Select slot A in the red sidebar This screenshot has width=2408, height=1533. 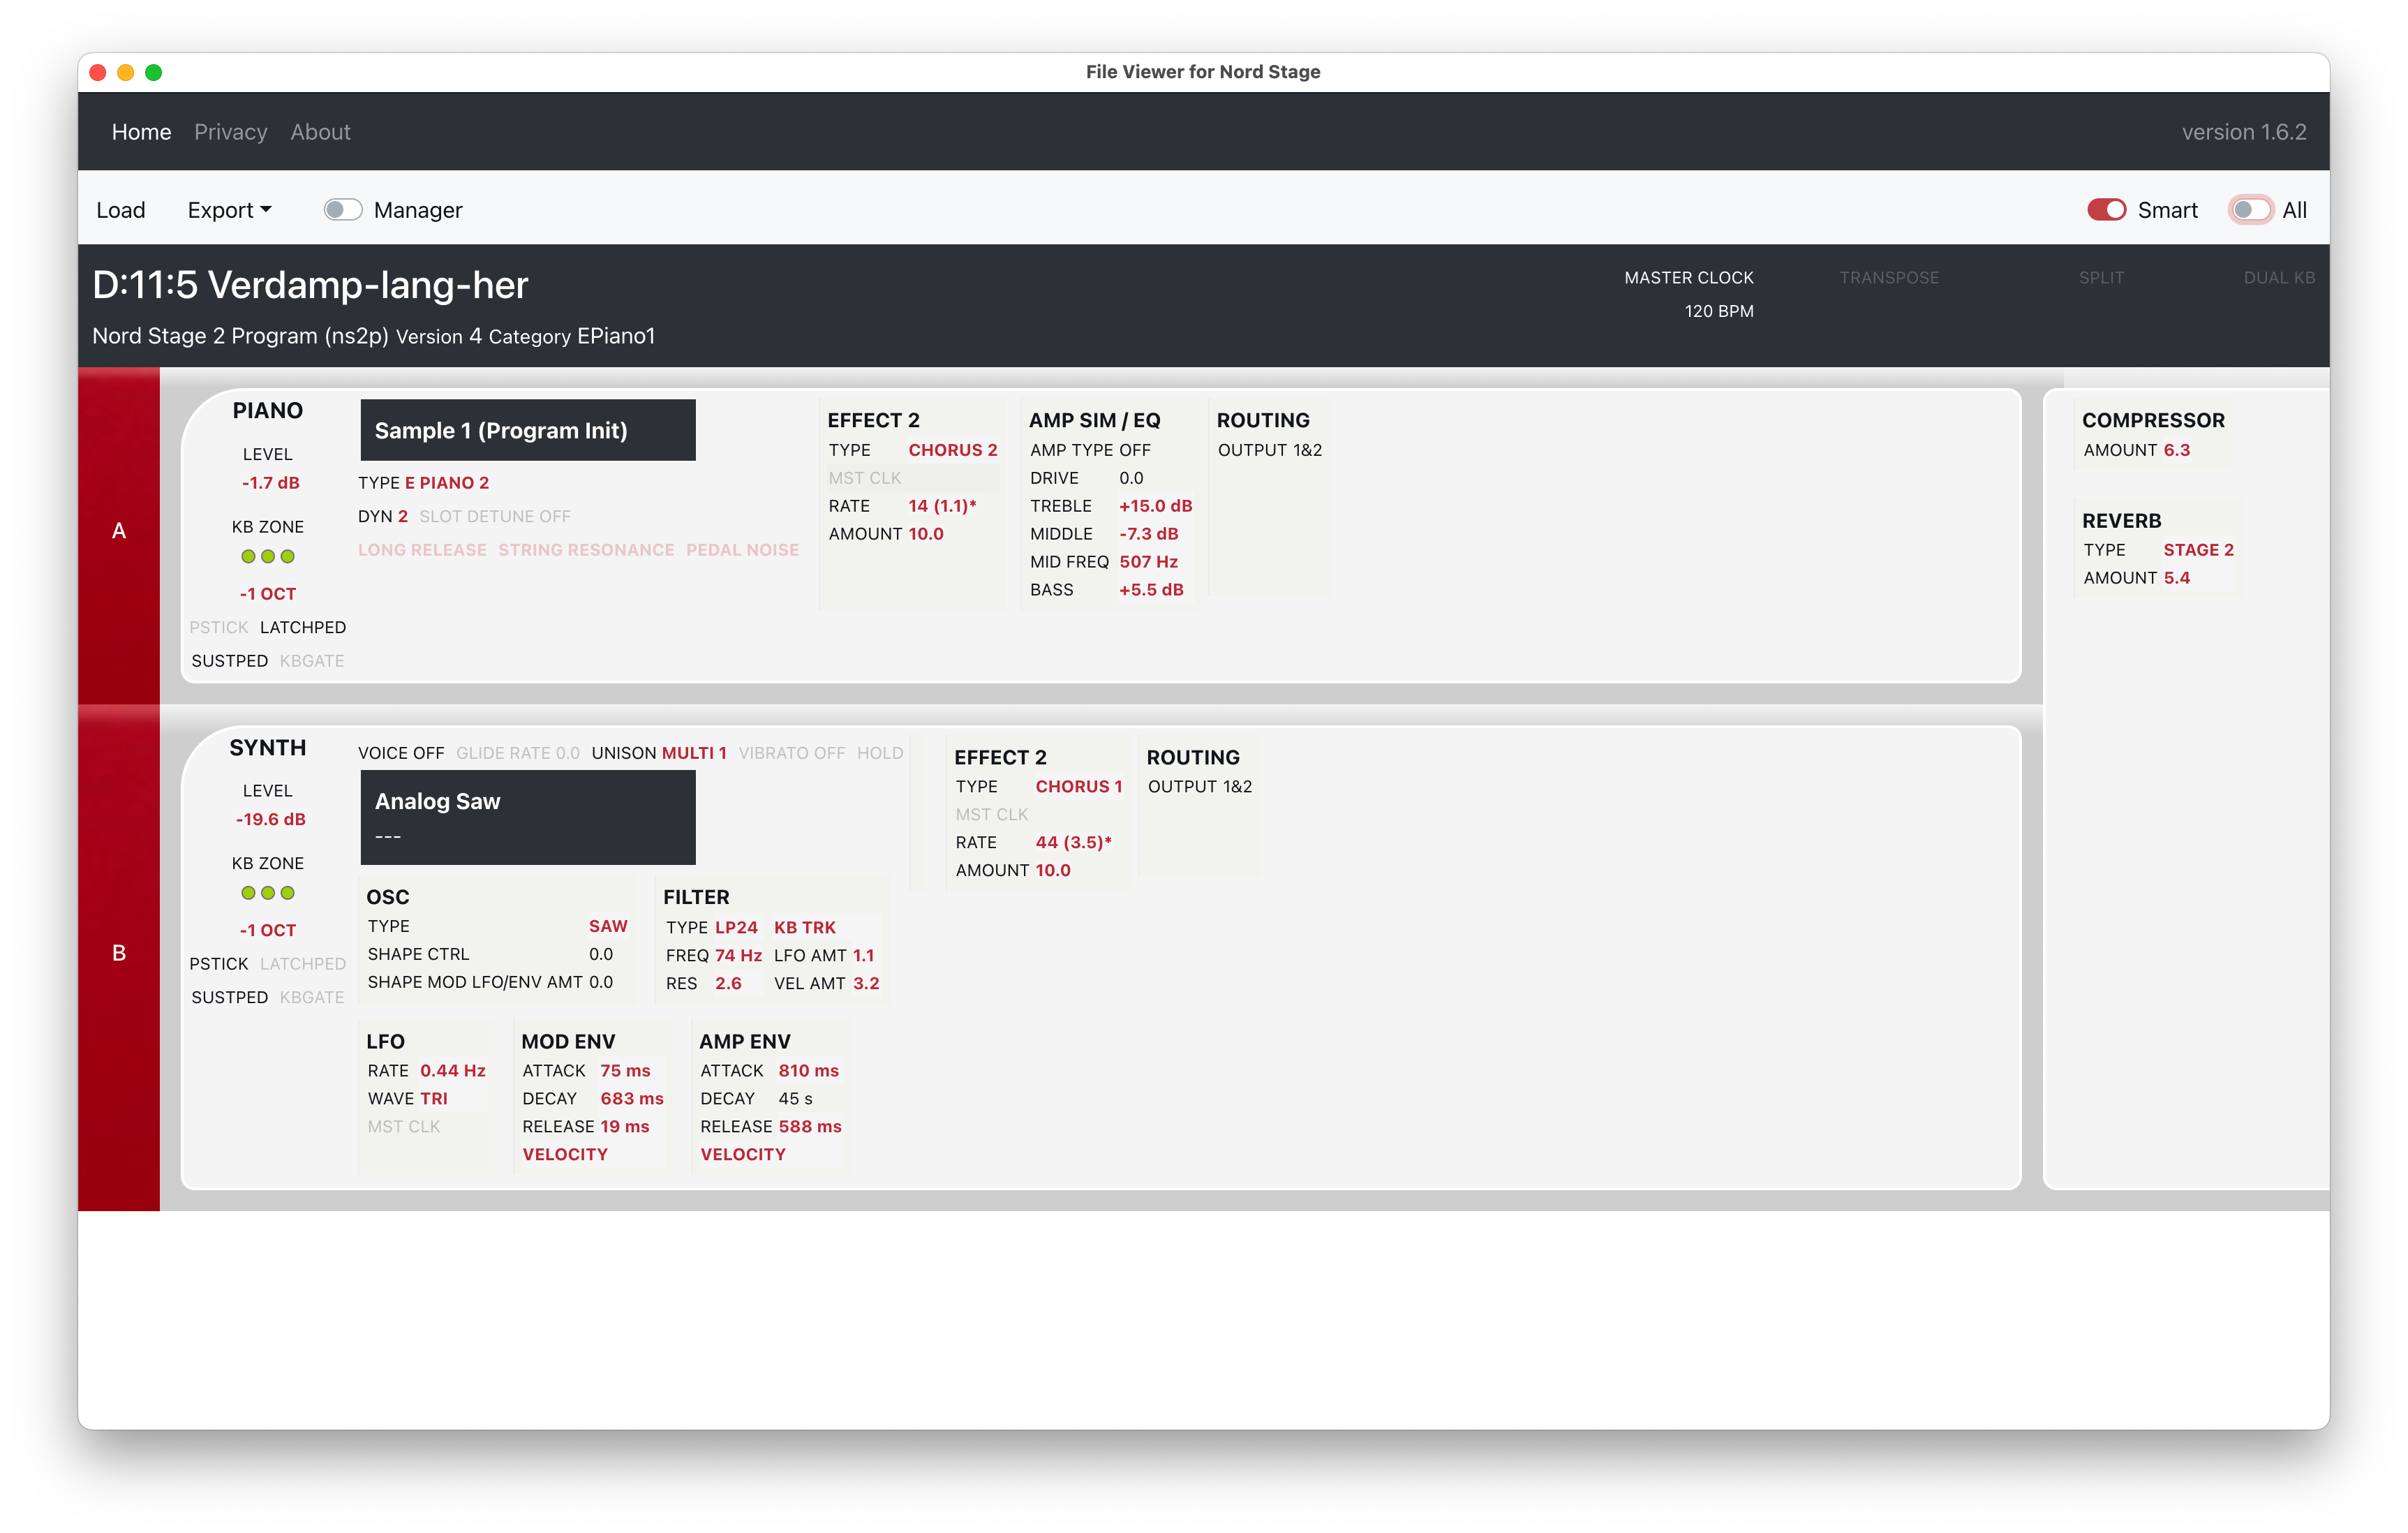[119, 531]
